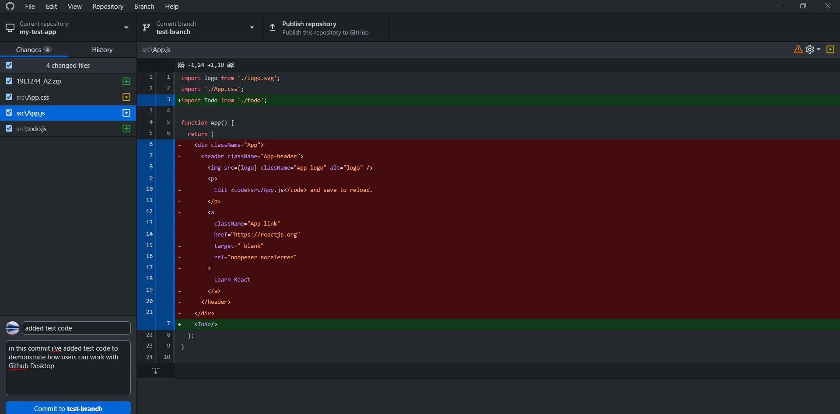
Task: Click the added-file icon next to 19L1244_A2.zip
Action: click(126, 81)
